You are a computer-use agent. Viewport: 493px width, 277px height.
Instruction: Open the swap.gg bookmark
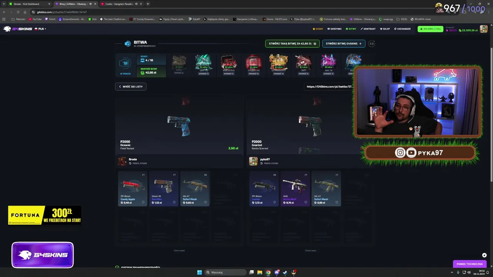coord(386,19)
